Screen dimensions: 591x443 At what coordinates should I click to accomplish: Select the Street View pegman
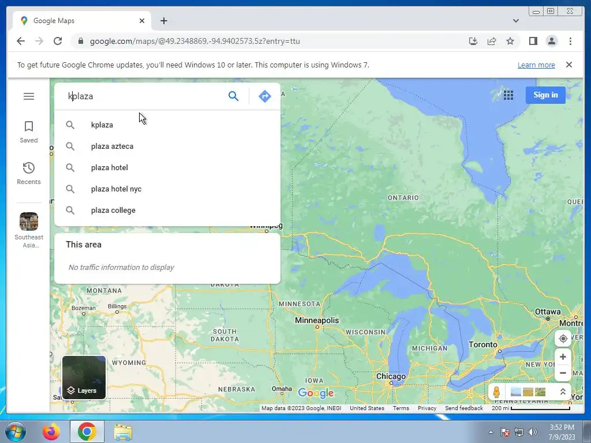[496, 392]
